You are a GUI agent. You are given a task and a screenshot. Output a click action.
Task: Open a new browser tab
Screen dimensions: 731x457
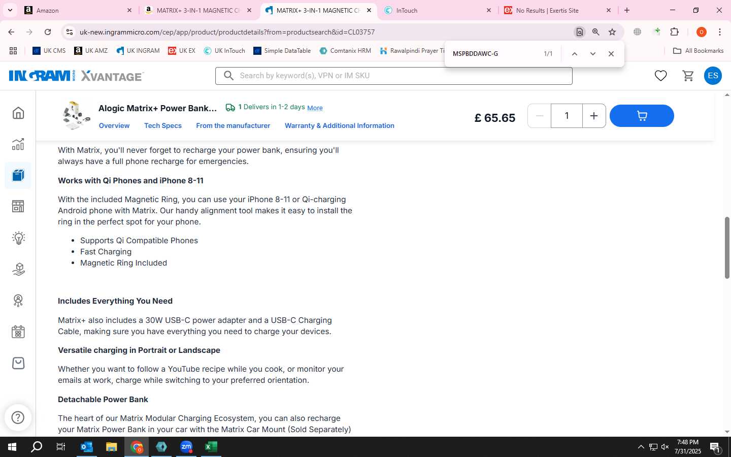coord(627,10)
